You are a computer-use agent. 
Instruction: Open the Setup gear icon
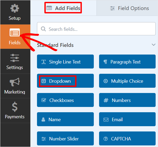15,8
